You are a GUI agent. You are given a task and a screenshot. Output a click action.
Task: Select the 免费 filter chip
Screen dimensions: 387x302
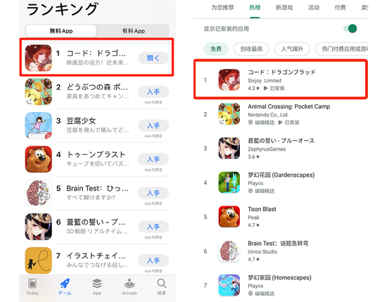coord(216,49)
